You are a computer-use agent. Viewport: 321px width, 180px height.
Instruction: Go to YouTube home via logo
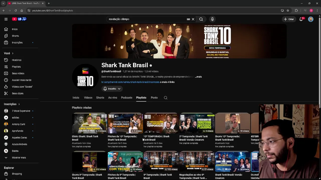pyautogui.click(x=19, y=19)
